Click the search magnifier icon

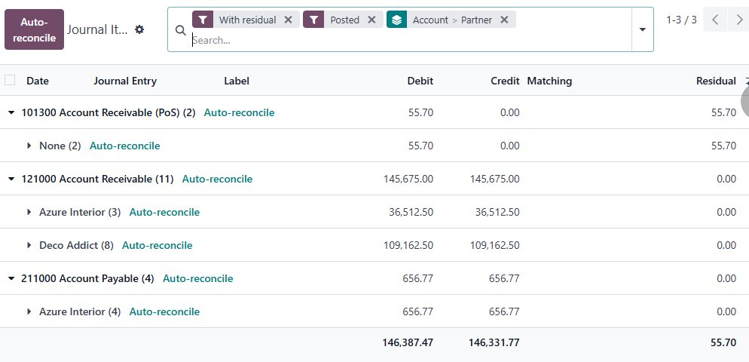(x=180, y=30)
